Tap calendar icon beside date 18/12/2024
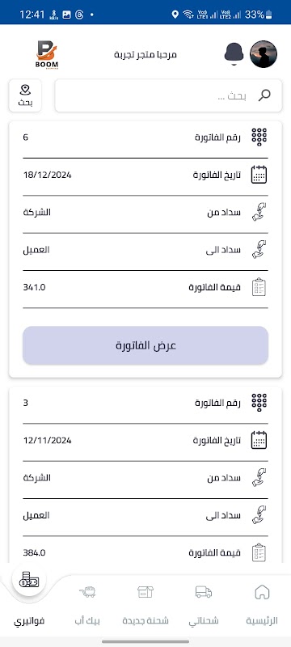The width and height of the screenshot is (291, 647). (x=259, y=175)
